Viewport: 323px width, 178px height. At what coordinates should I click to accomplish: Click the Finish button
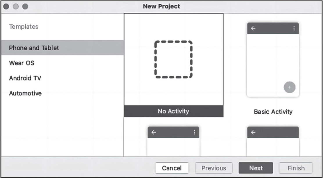296,168
